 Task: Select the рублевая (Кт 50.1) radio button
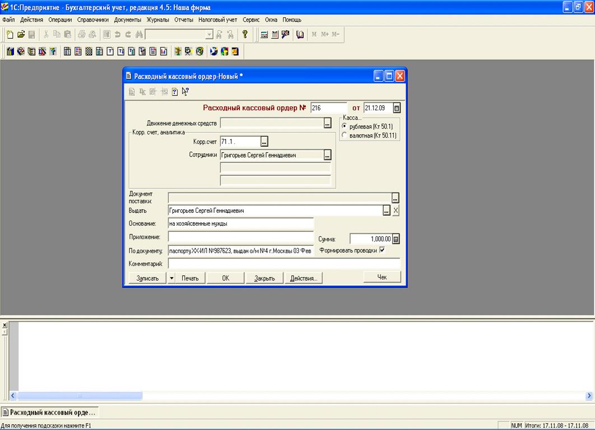344,127
